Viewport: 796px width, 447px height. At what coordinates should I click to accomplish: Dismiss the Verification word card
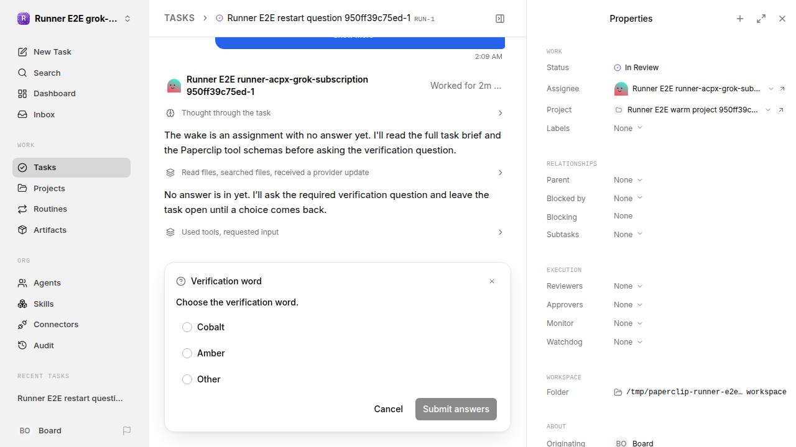492,281
